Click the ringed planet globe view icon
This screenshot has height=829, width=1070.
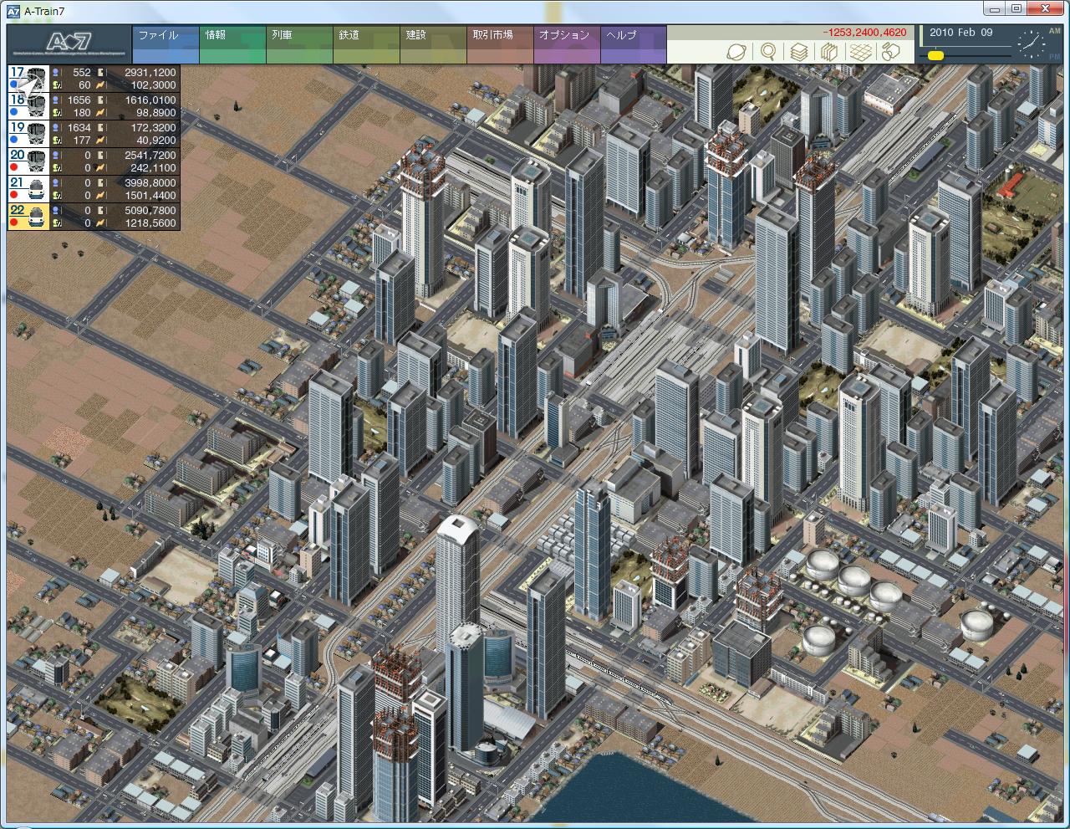click(x=736, y=52)
